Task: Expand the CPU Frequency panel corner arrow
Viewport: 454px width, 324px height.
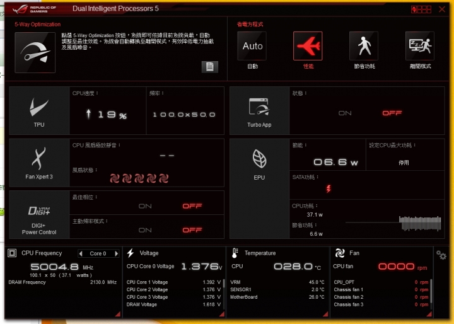Action: click(x=117, y=314)
